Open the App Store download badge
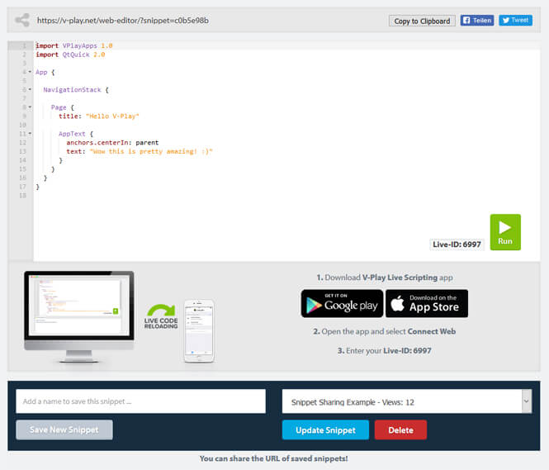This screenshot has width=549, height=470. [x=427, y=304]
